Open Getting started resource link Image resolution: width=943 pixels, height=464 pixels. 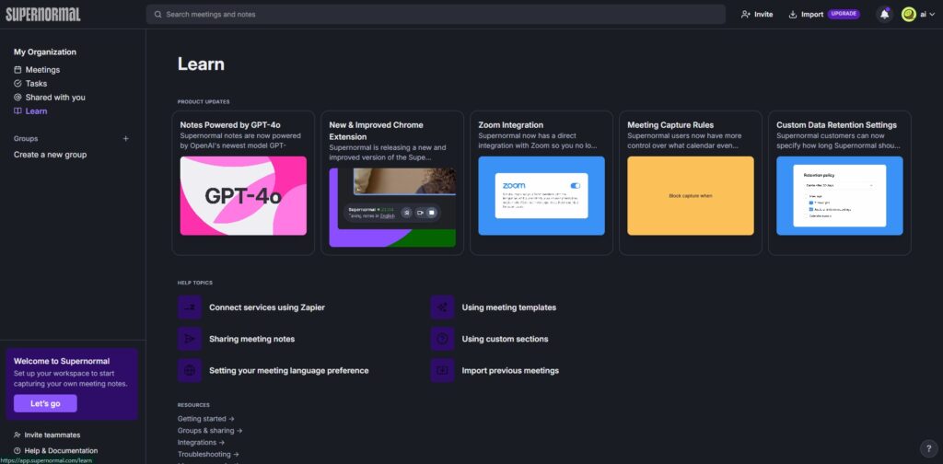point(205,419)
